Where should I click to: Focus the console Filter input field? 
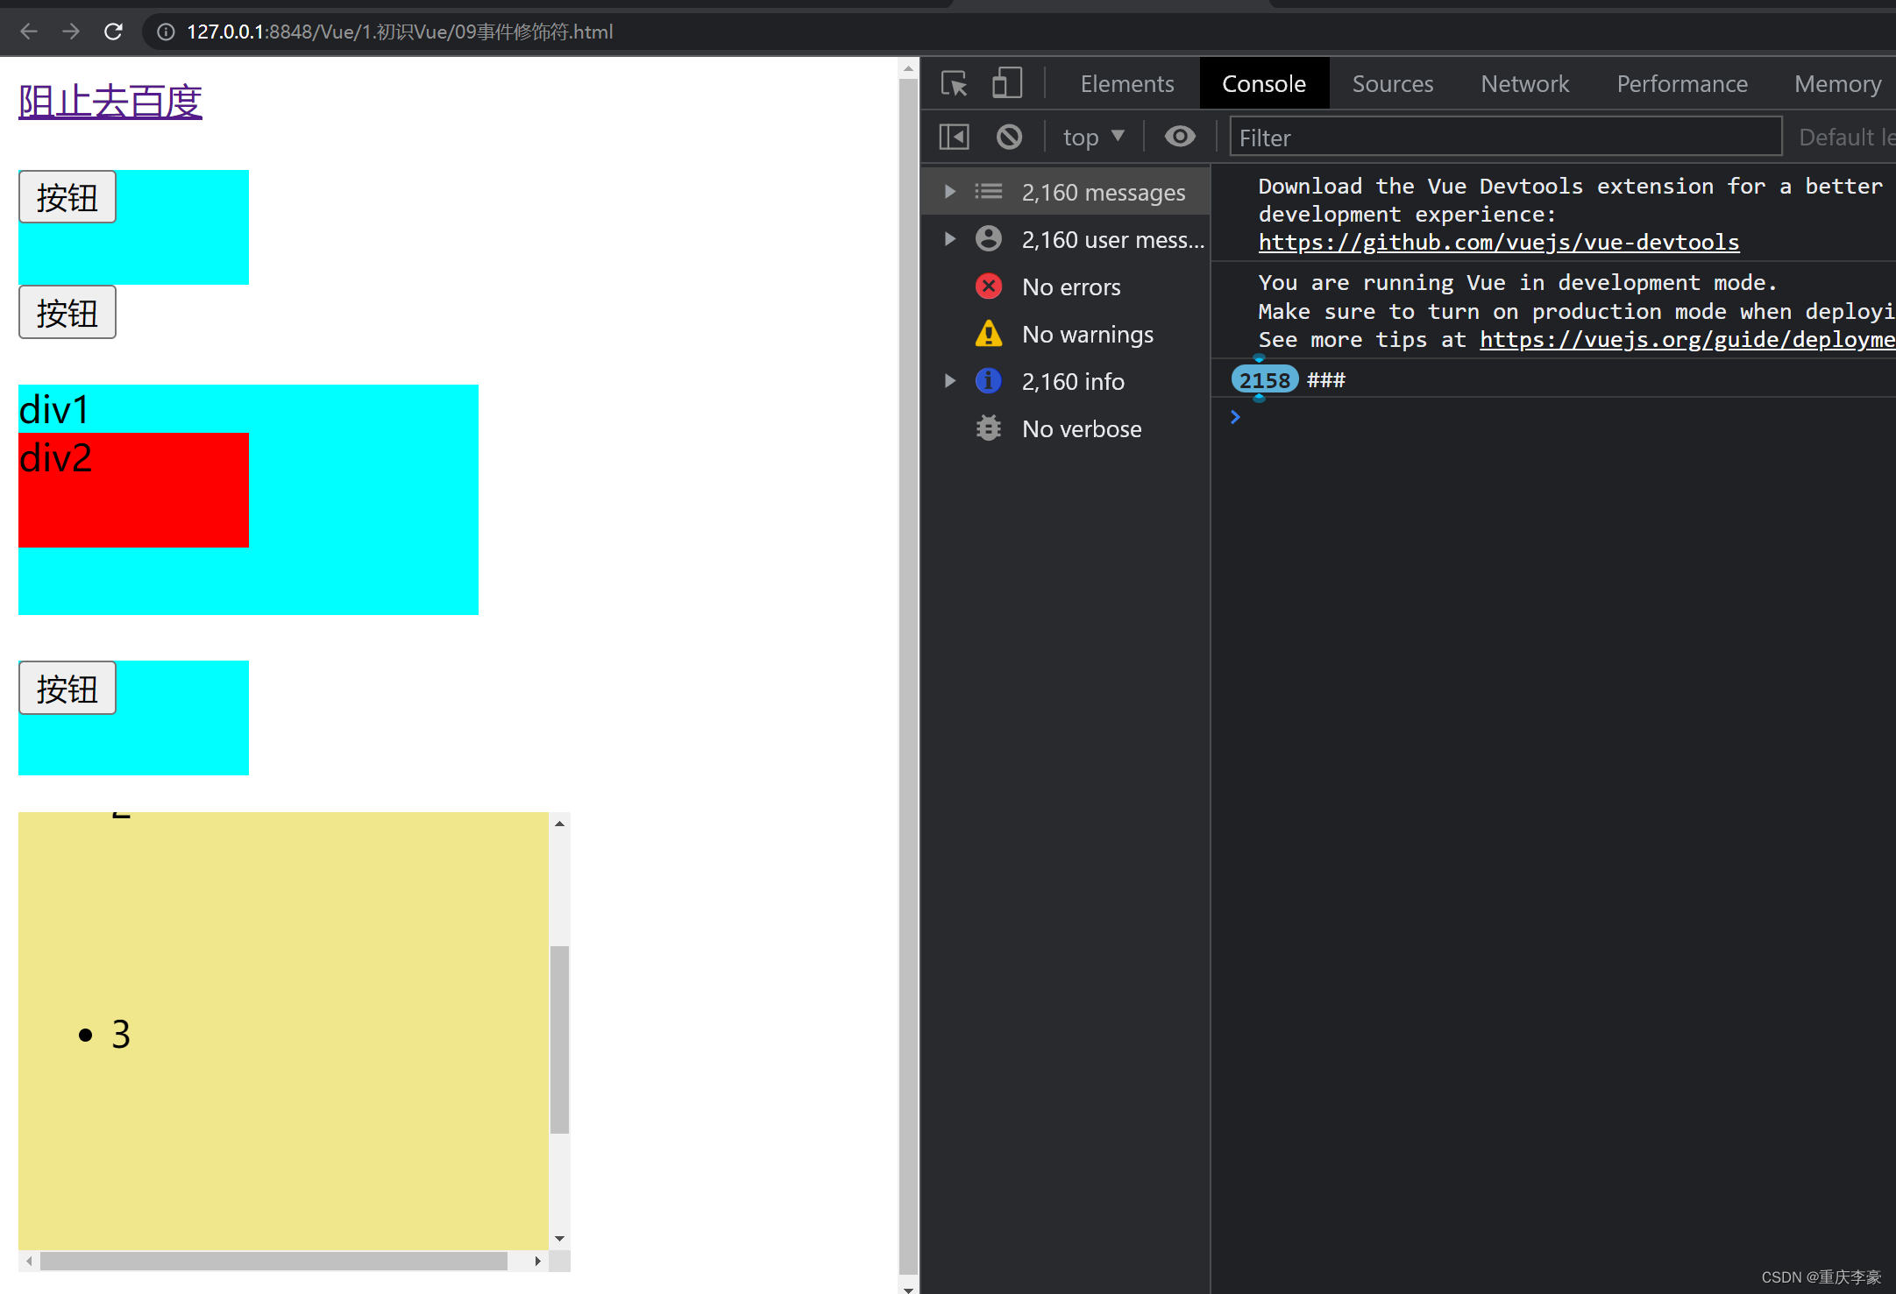tap(1504, 138)
